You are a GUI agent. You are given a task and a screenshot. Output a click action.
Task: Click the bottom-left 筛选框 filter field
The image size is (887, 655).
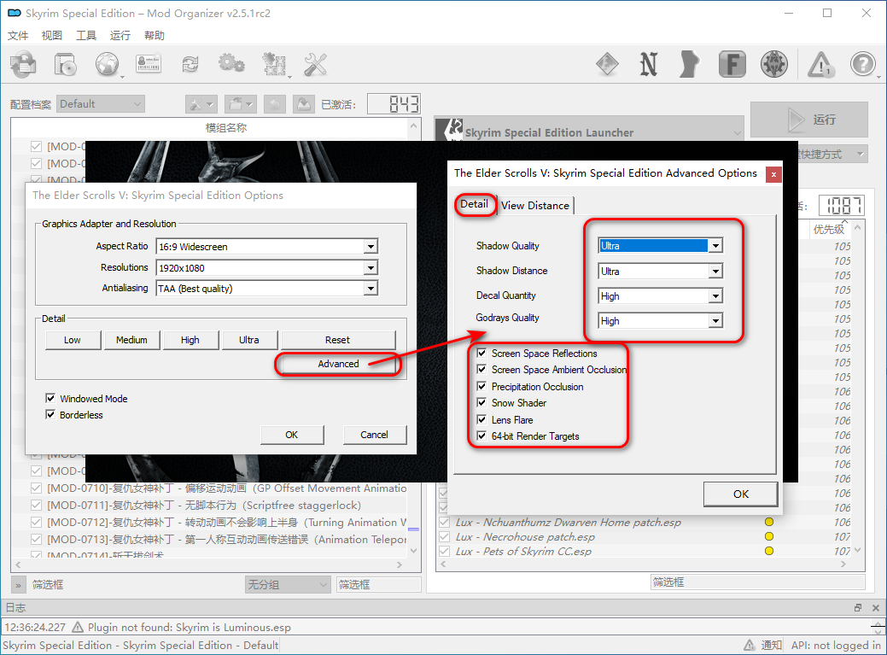(x=128, y=585)
